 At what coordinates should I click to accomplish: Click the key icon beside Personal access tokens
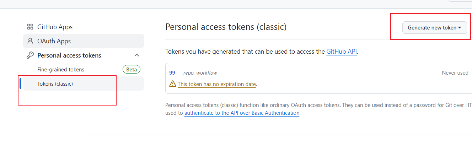[30, 55]
